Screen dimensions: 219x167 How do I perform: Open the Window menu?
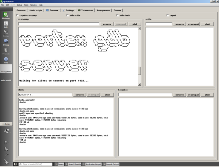(x=34, y=5)
